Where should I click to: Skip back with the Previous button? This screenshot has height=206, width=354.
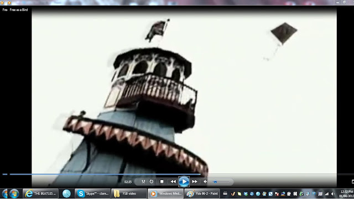pyautogui.click(x=173, y=182)
